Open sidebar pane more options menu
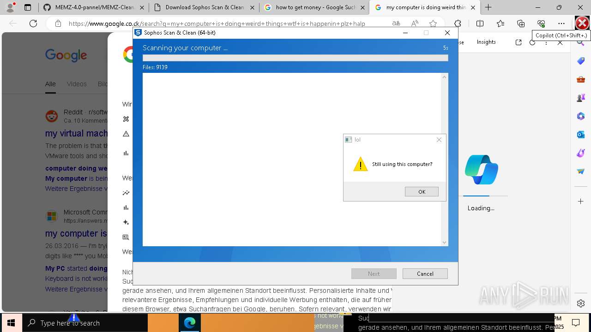 click(x=546, y=42)
